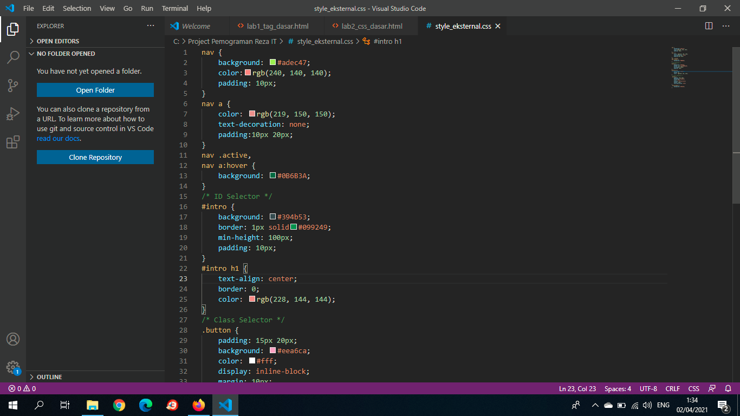Viewport: 740px width, 416px height.
Task: Open the File menu
Action: [x=29, y=8]
